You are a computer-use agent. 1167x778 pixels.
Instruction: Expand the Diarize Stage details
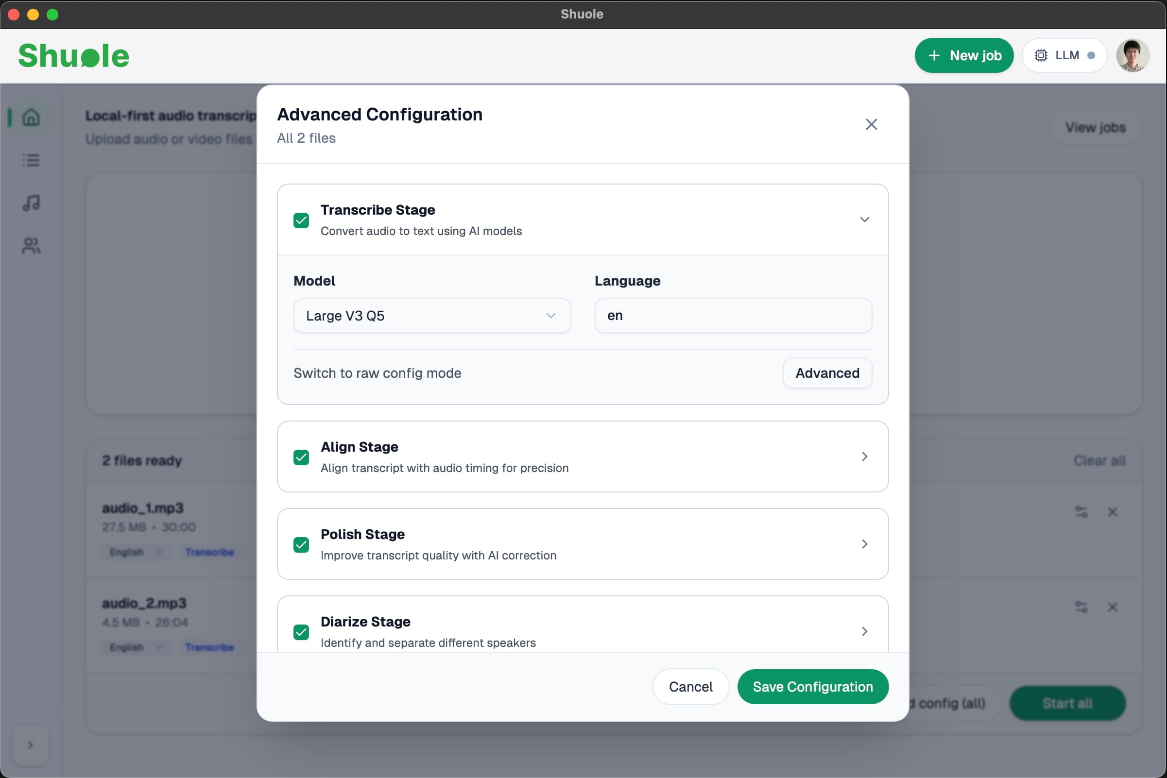(864, 631)
